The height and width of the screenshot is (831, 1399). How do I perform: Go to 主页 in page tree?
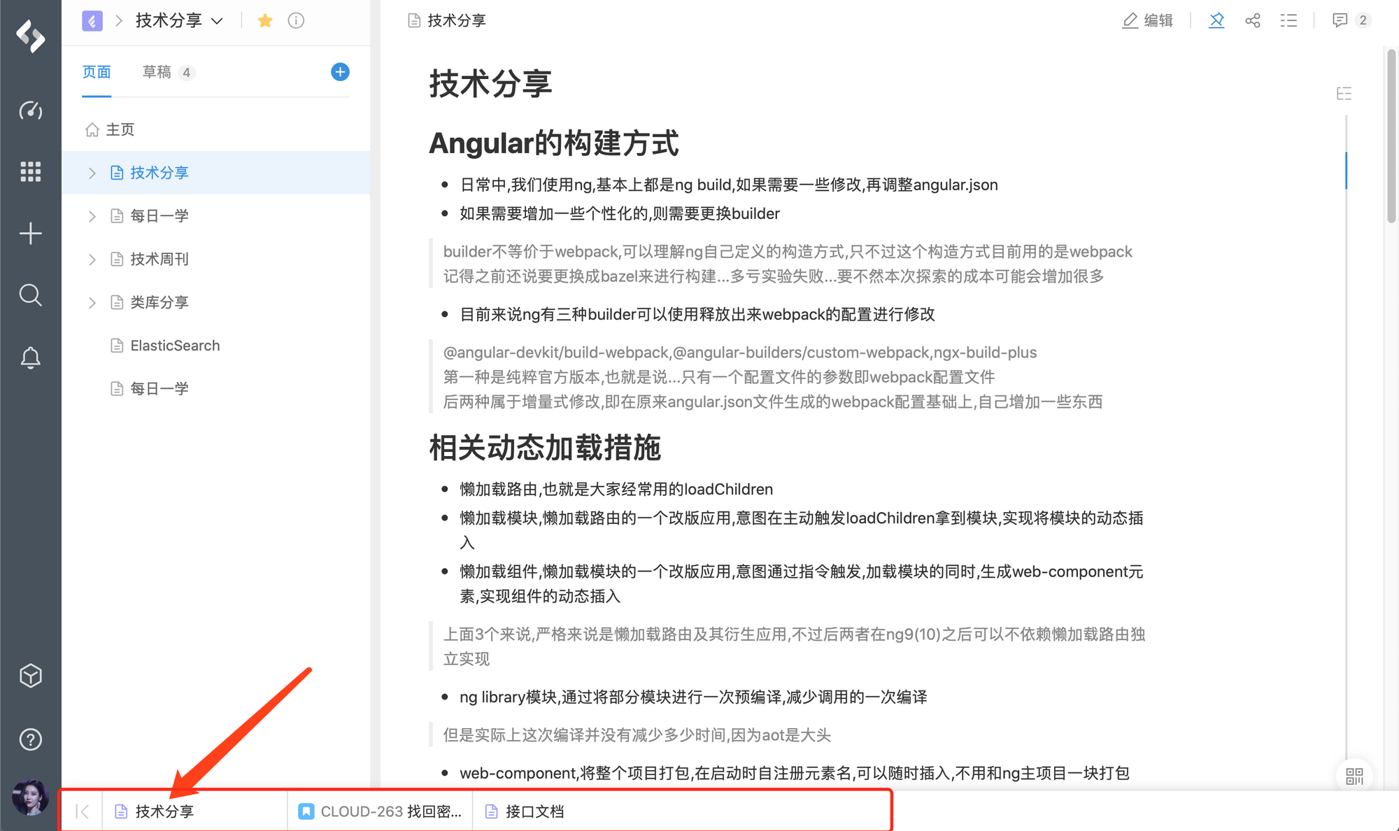[120, 129]
